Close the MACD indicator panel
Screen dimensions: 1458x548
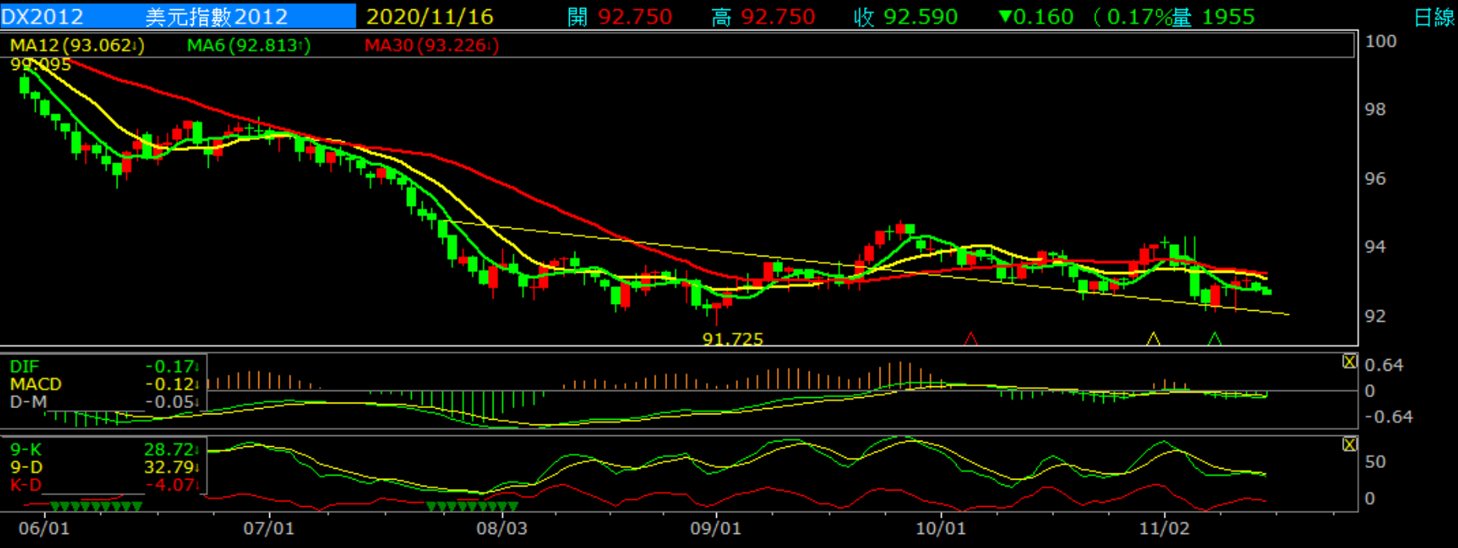(1349, 361)
